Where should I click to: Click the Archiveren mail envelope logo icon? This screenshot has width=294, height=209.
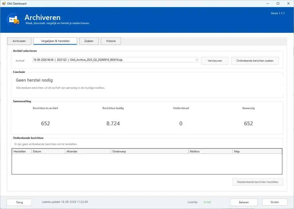tap(13, 19)
